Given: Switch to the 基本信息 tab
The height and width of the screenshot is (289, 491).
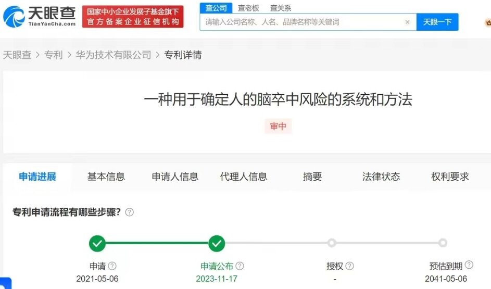Looking at the screenshot, I should [x=106, y=177].
